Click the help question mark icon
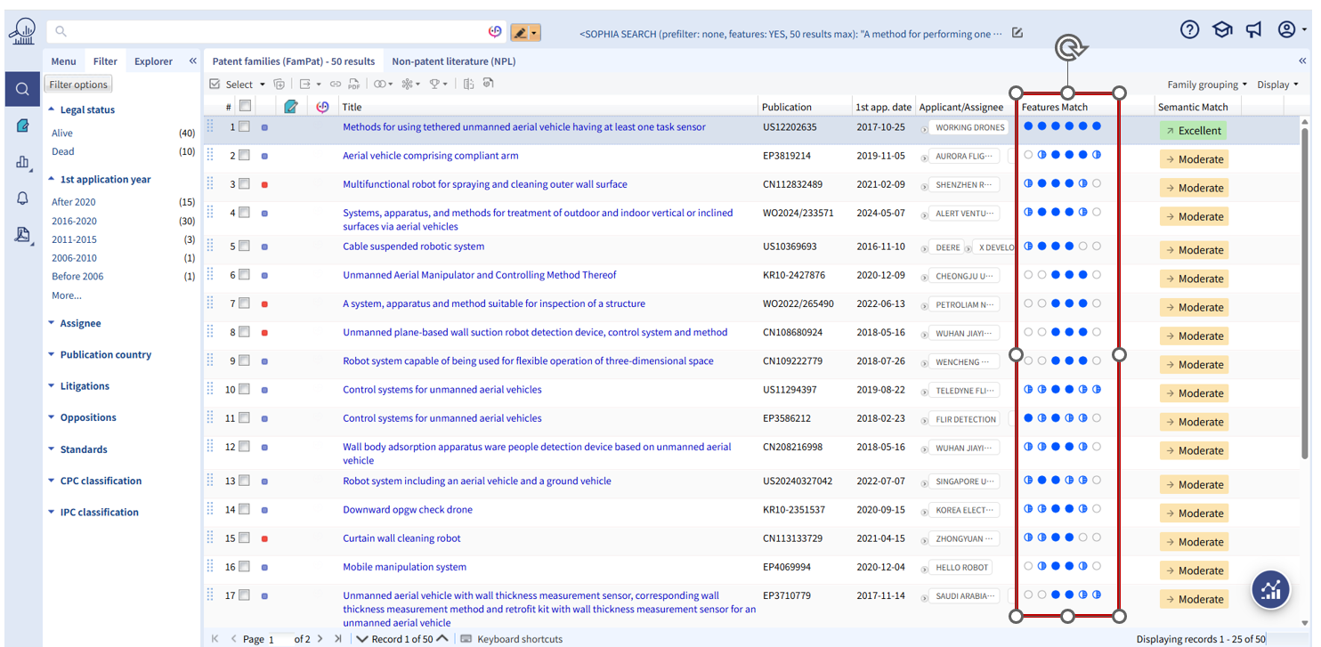 click(1190, 29)
